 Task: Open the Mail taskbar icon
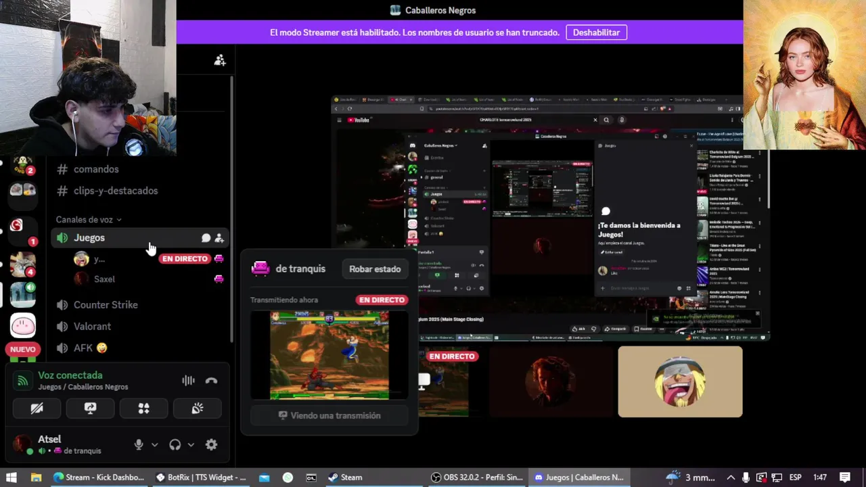[x=264, y=477]
